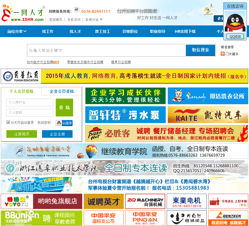Click the 企业注册 button
Viewport: 249px width, 226px height.
[57, 134]
